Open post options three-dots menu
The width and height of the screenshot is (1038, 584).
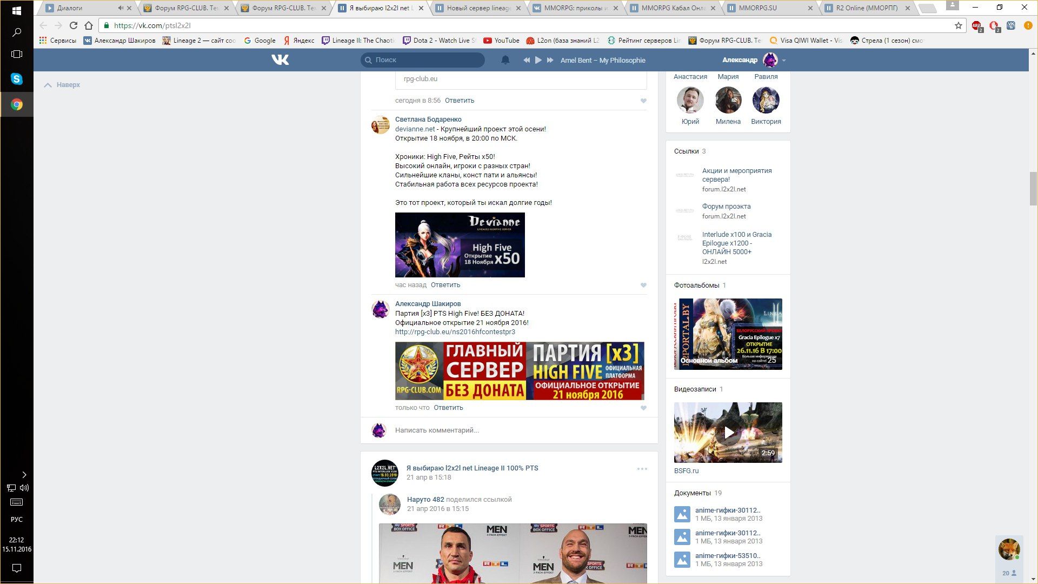[x=642, y=469]
